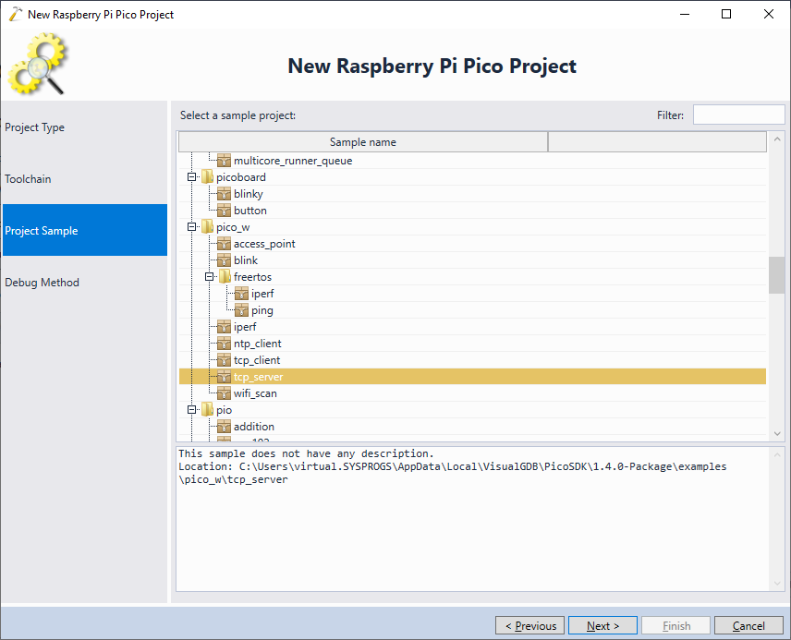Click the hammer icon in the title bar
The width and height of the screenshot is (791, 640).
16,14
